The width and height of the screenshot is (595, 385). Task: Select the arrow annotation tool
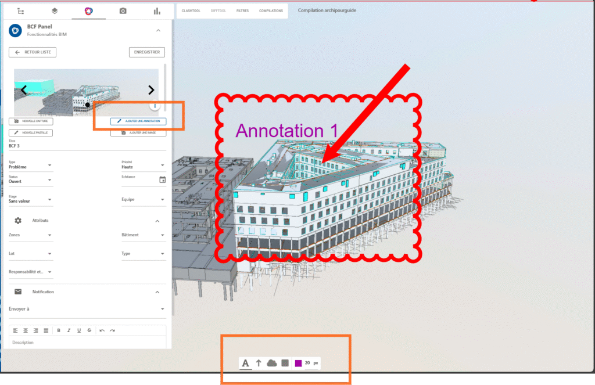pyautogui.click(x=259, y=364)
